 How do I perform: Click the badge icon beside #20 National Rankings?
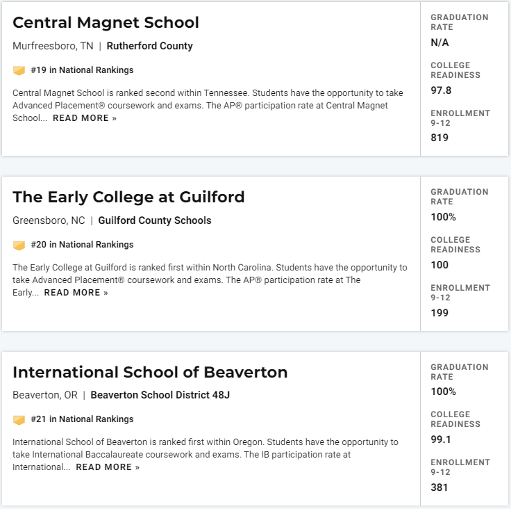click(19, 245)
